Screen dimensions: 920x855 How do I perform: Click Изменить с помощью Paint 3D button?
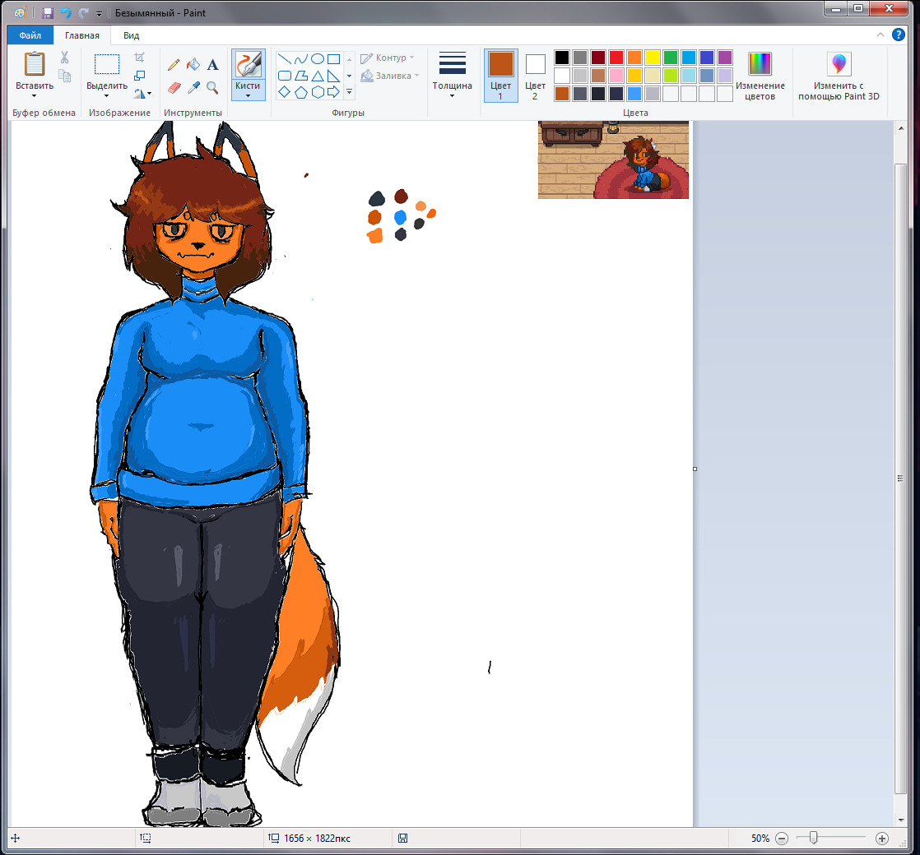coord(839,76)
